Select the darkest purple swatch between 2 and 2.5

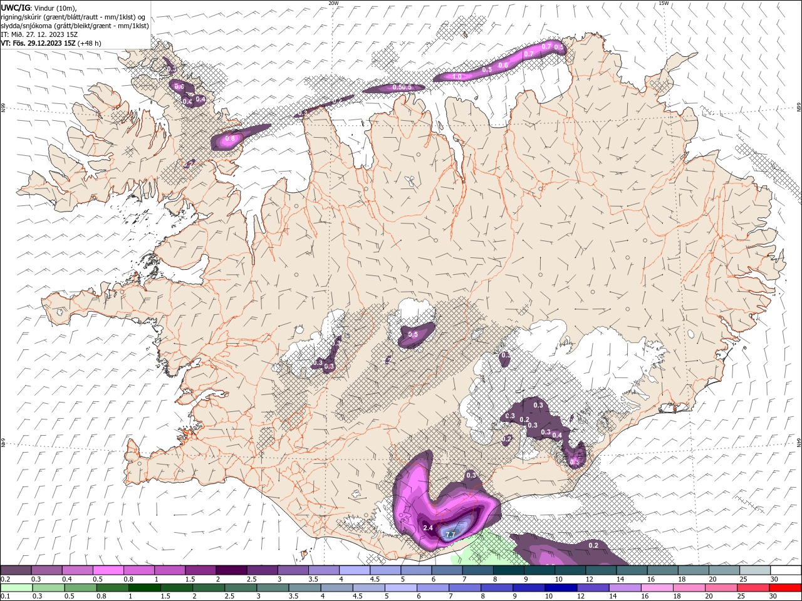231,570
